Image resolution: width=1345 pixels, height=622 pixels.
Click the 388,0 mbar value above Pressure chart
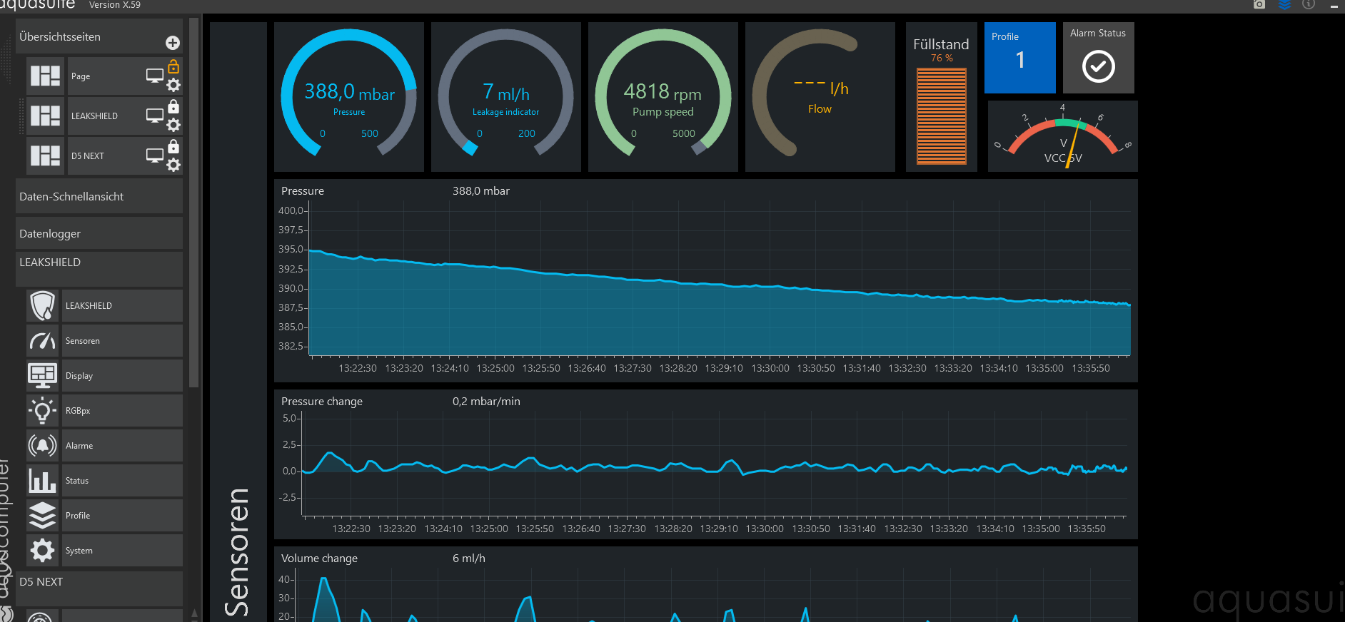tap(481, 191)
